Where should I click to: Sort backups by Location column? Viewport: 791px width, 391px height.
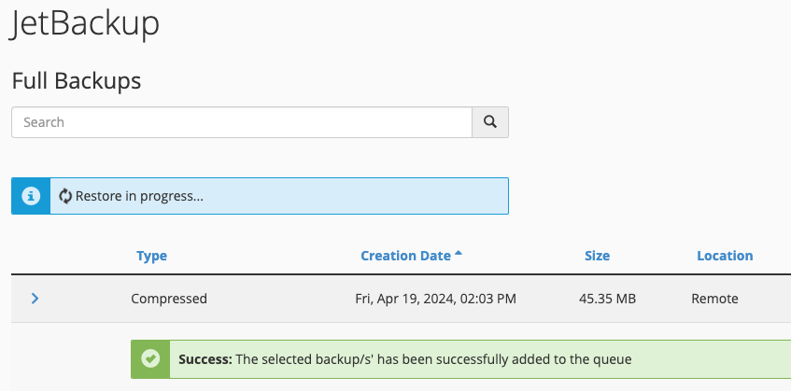[x=725, y=256]
